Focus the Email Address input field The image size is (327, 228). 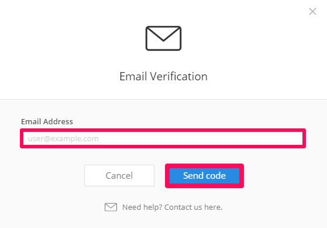coord(163,138)
